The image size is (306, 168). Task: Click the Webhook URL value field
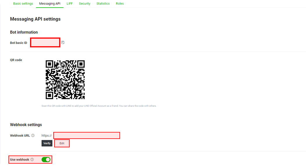(87, 135)
